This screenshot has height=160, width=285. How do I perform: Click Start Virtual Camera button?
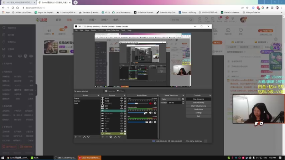point(198,106)
